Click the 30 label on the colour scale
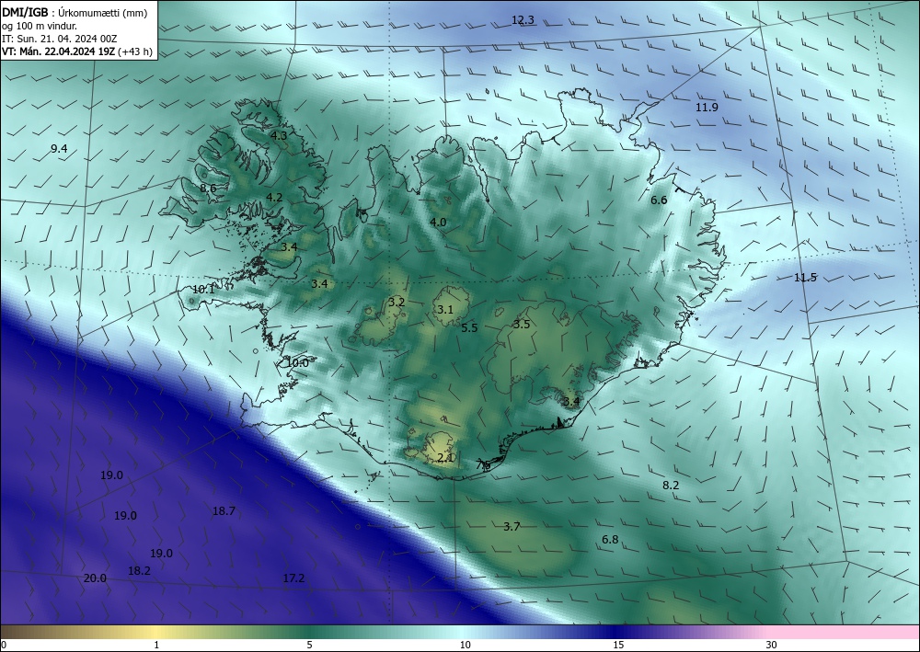 [772, 645]
